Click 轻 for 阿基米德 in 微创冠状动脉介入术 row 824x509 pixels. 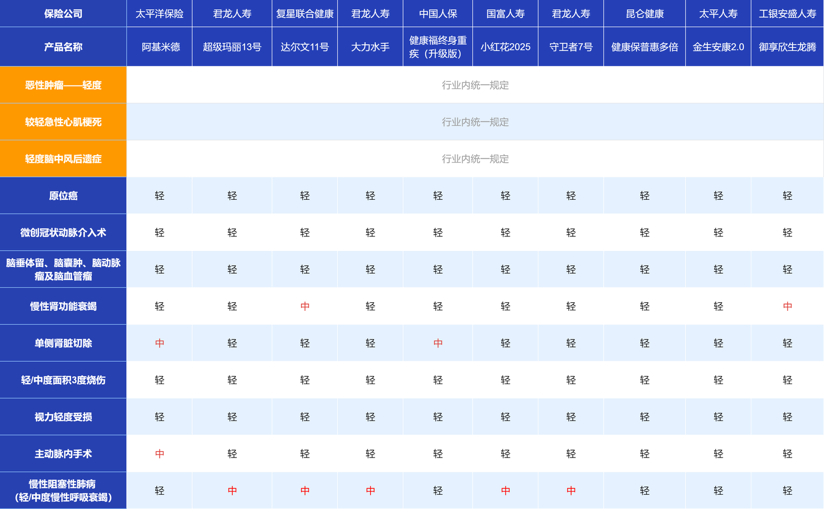160,232
